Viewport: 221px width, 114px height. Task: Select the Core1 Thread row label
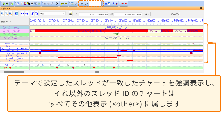point(15,31)
